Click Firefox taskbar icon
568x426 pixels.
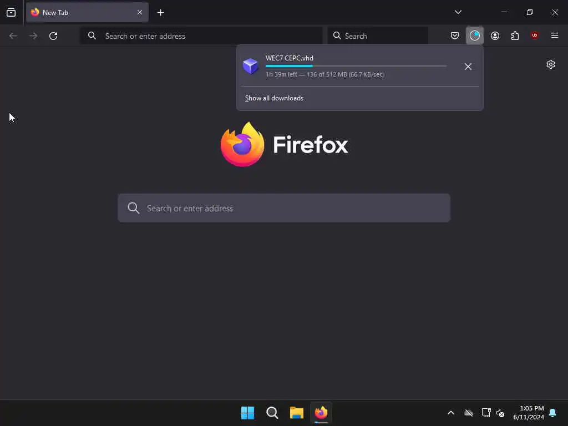pos(321,413)
